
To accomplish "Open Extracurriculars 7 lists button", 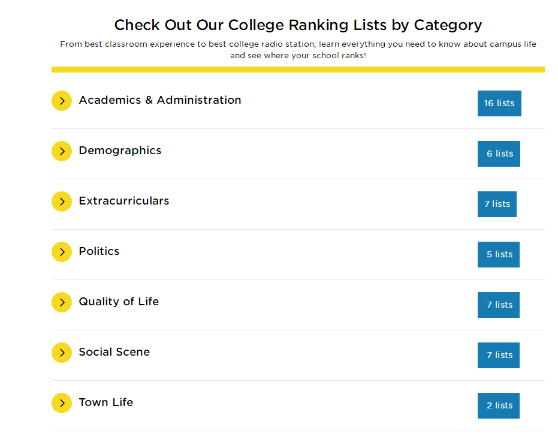I will click(497, 204).
